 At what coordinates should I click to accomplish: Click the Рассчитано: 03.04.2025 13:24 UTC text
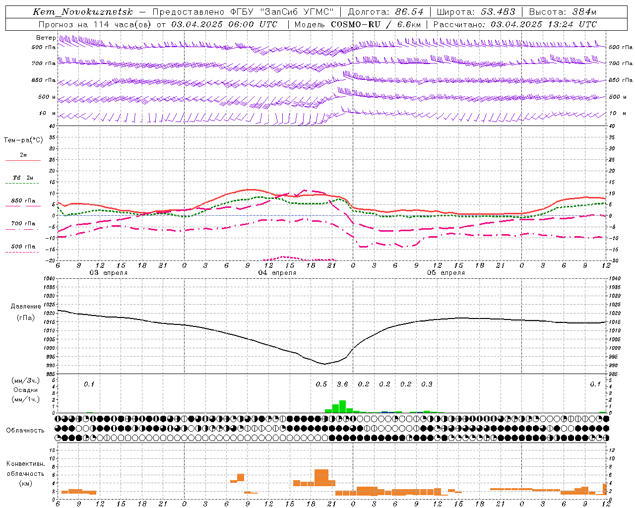point(515,24)
